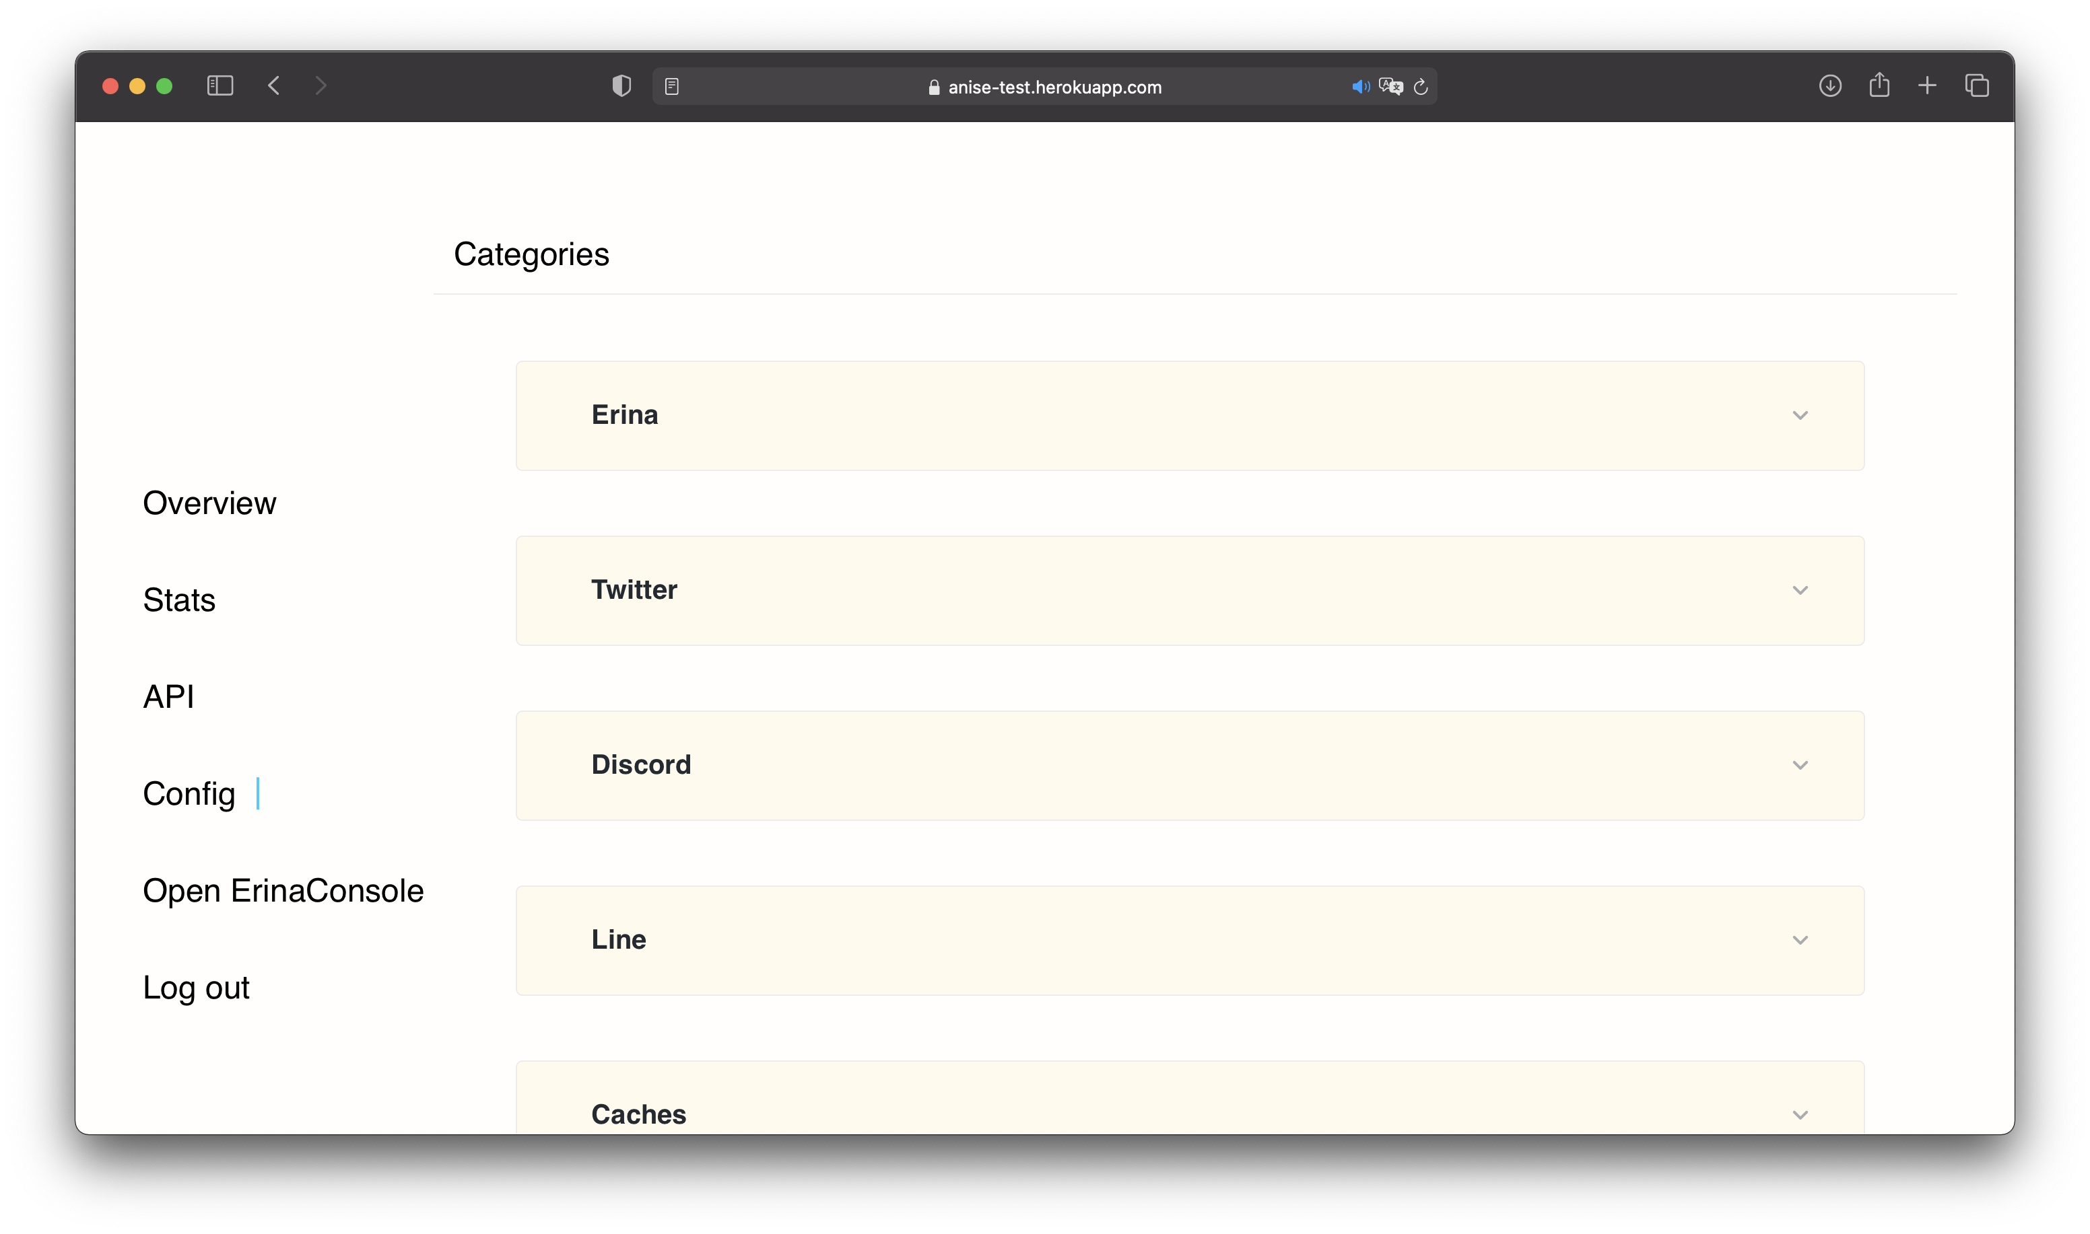Click the lock icon beside the URL
The height and width of the screenshot is (1234, 2090).
[933, 87]
